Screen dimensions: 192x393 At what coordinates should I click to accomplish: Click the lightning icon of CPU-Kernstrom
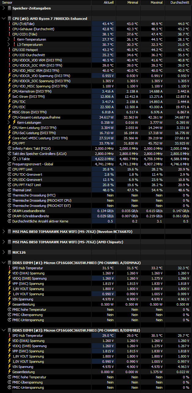pos(9,91)
